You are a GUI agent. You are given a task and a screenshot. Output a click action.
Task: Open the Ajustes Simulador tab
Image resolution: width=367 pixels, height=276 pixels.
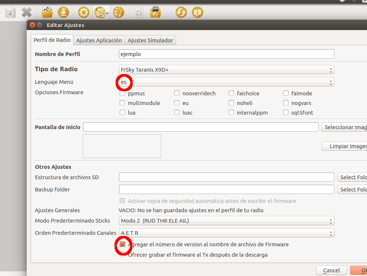pos(150,40)
